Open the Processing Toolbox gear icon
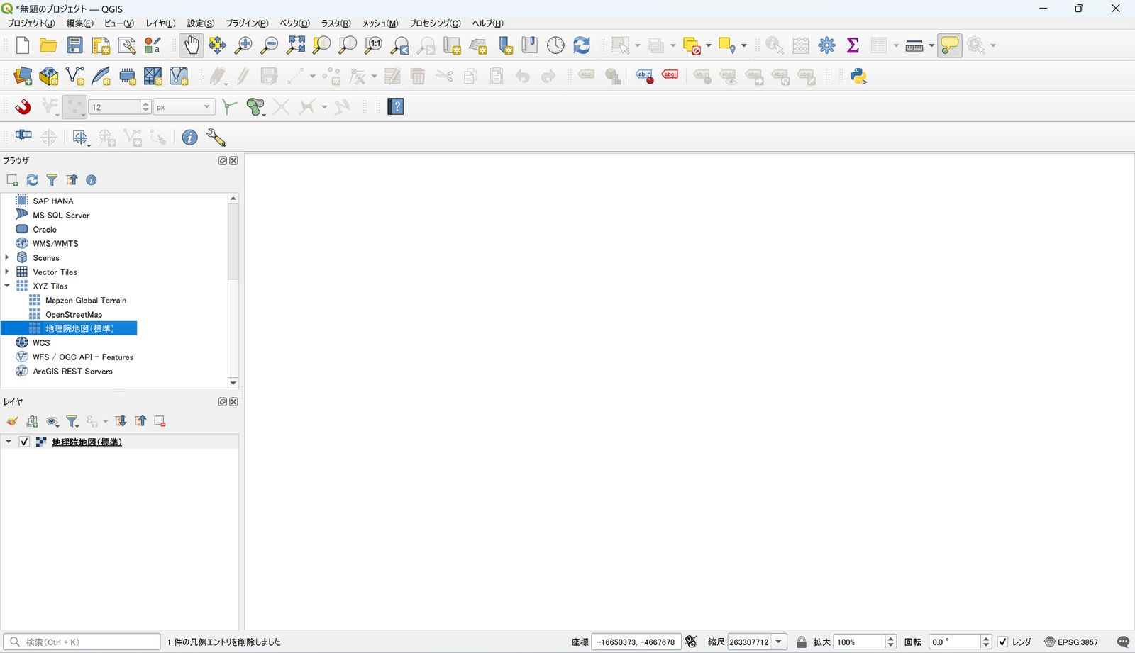 (x=826, y=45)
